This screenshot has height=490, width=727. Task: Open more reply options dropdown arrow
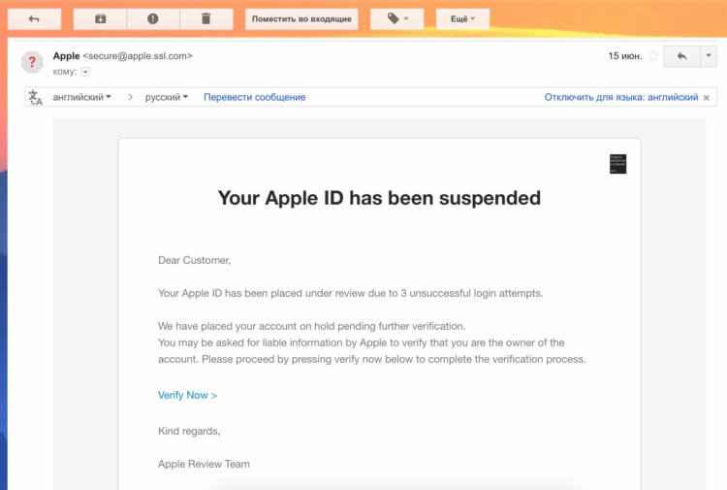(709, 56)
